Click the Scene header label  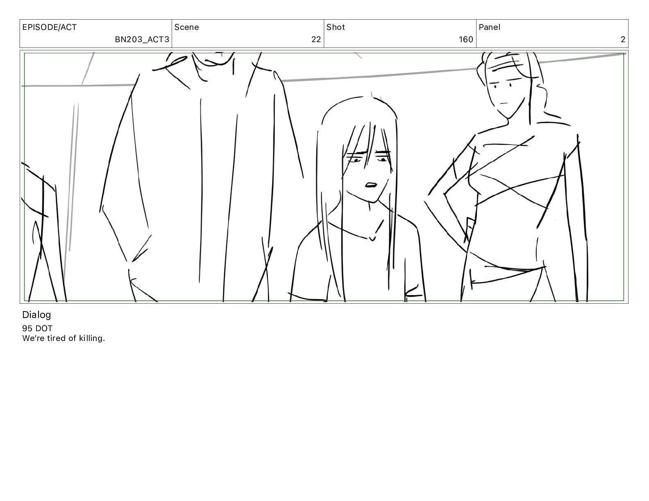187,27
